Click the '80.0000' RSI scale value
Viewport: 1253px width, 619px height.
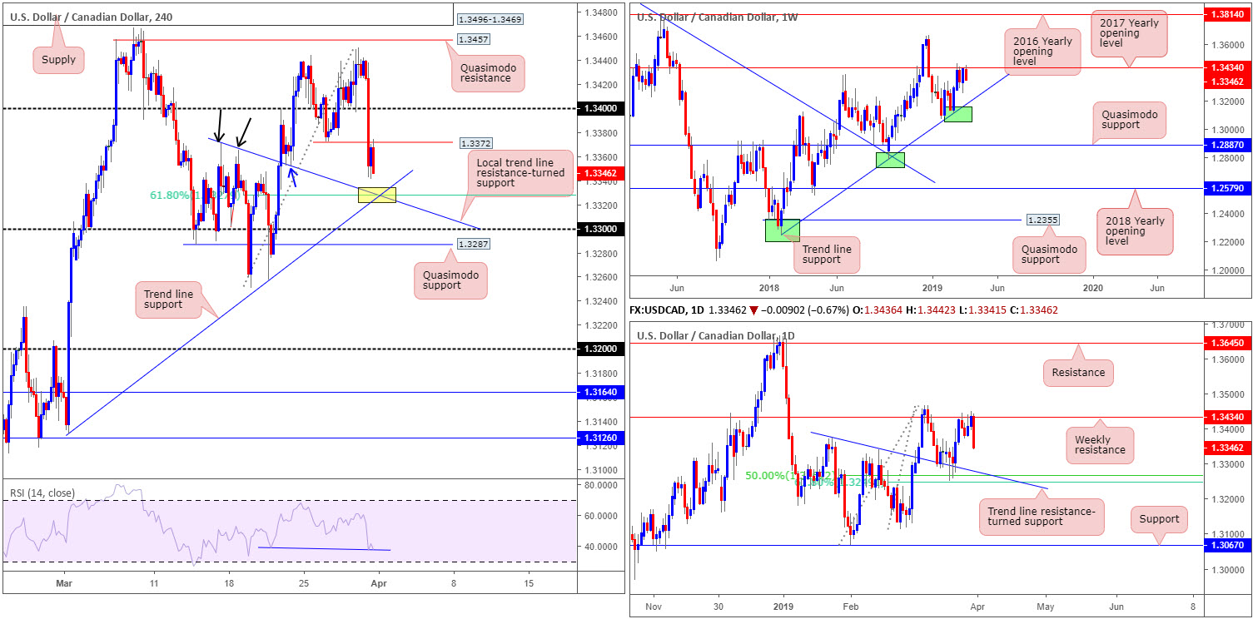click(x=599, y=484)
